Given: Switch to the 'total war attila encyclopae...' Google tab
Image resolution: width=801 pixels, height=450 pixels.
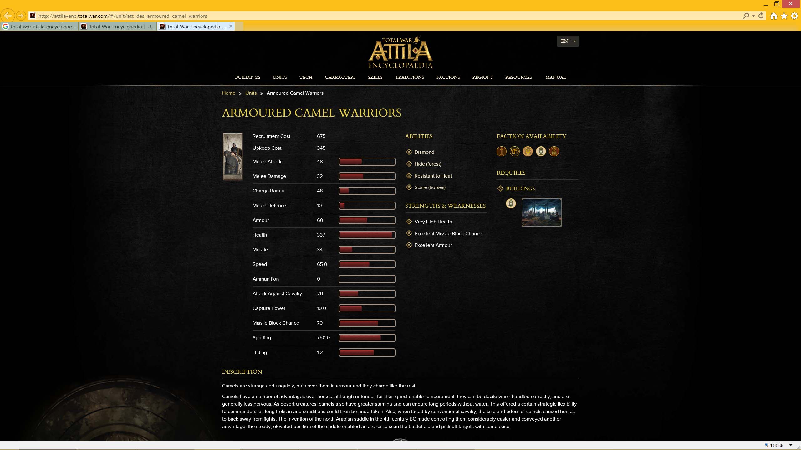Looking at the screenshot, I should [x=39, y=27].
